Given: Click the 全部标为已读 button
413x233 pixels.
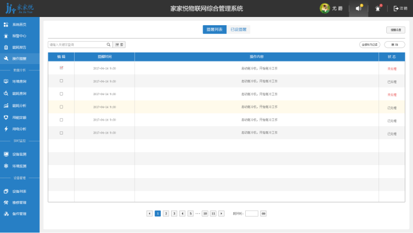Looking at the screenshot, I should pyautogui.click(x=369, y=45).
